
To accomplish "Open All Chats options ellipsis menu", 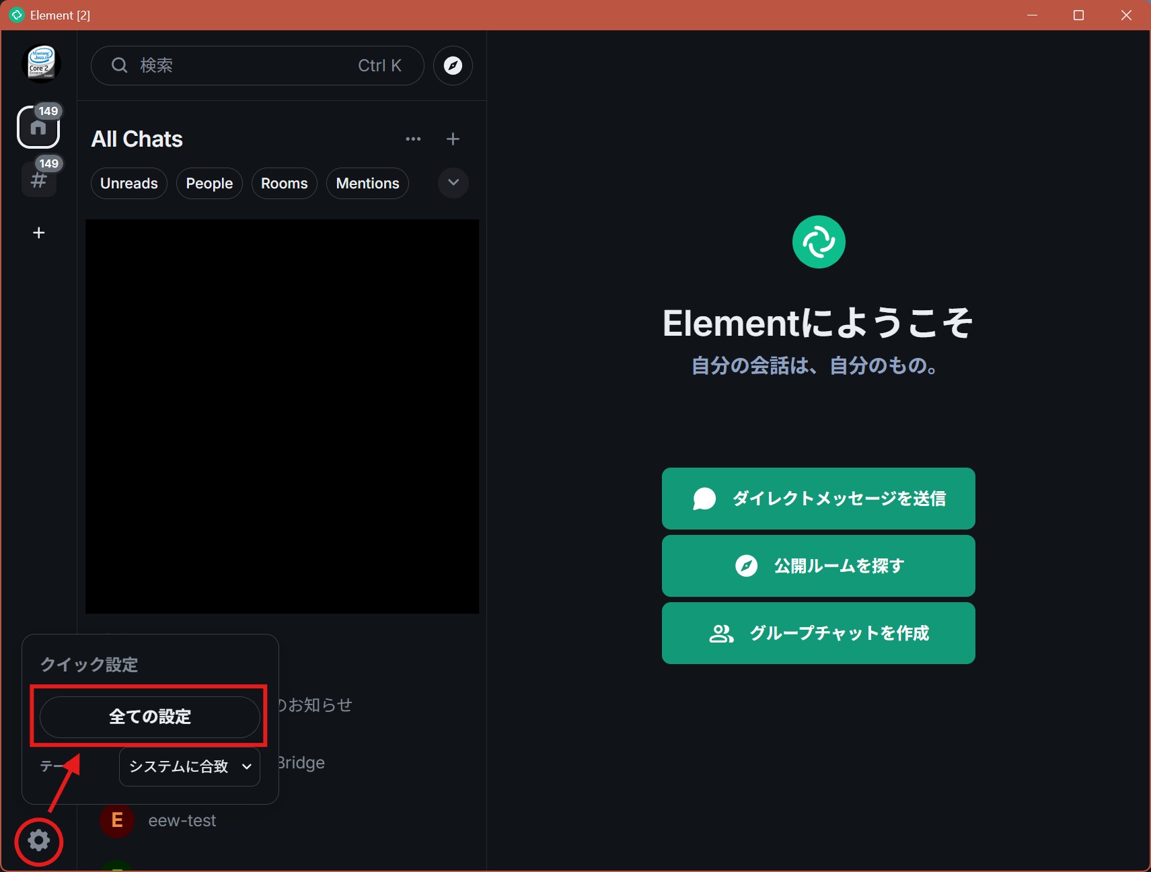I will (x=413, y=139).
